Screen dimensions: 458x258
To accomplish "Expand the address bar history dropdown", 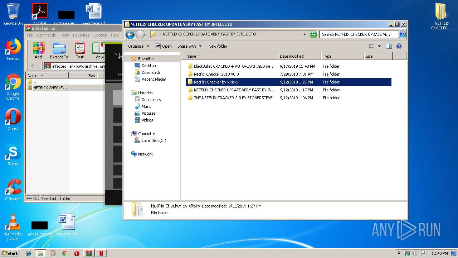I will coord(304,34).
